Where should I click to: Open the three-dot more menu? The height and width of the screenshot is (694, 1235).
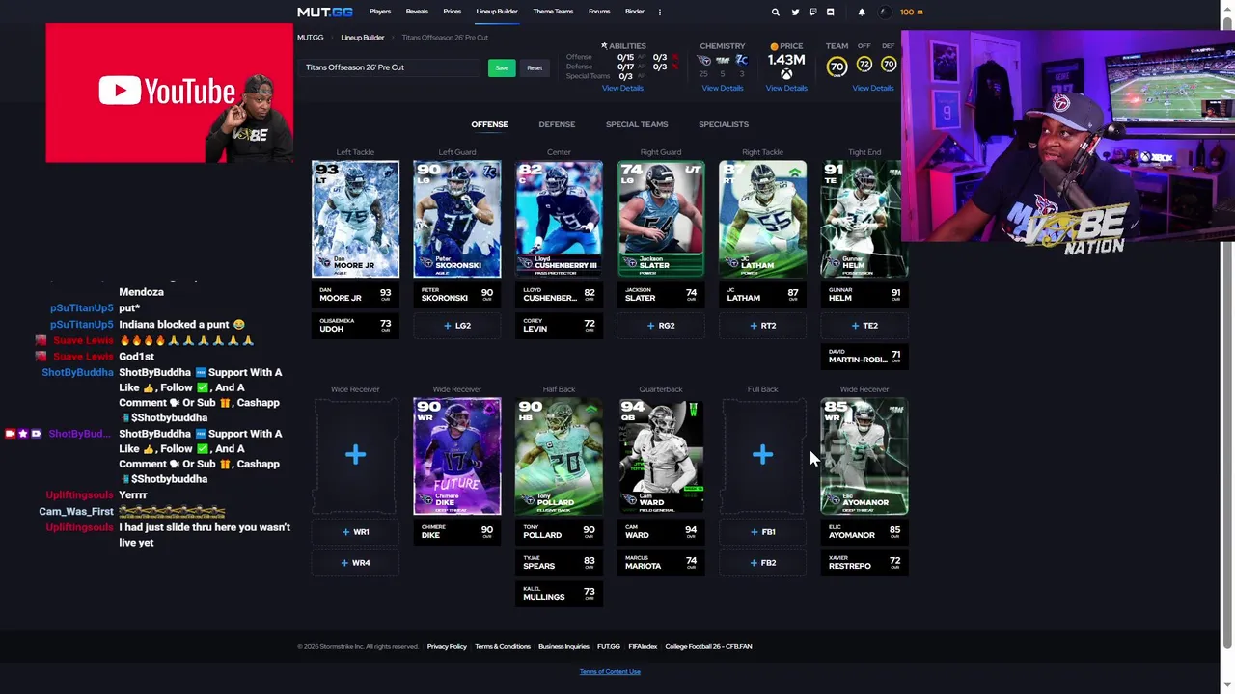point(660,12)
